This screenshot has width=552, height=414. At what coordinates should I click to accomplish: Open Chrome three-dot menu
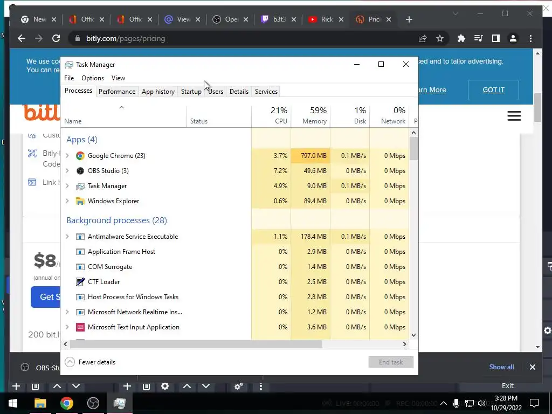point(530,38)
